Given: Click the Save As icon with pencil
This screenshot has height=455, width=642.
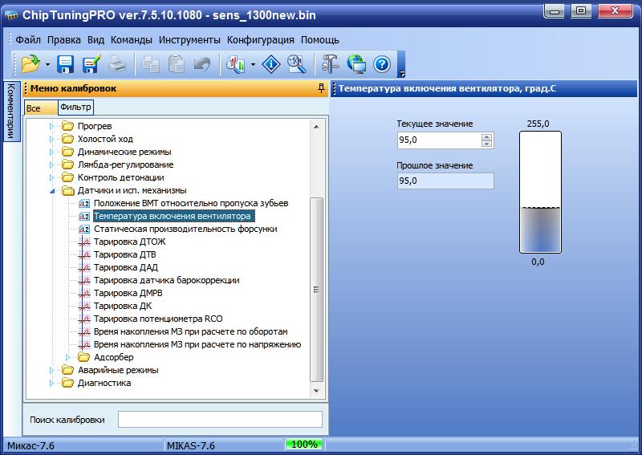Looking at the screenshot, I should 91,64.
